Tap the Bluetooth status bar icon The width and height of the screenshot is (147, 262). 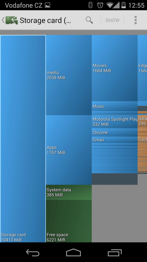point(91,5)
